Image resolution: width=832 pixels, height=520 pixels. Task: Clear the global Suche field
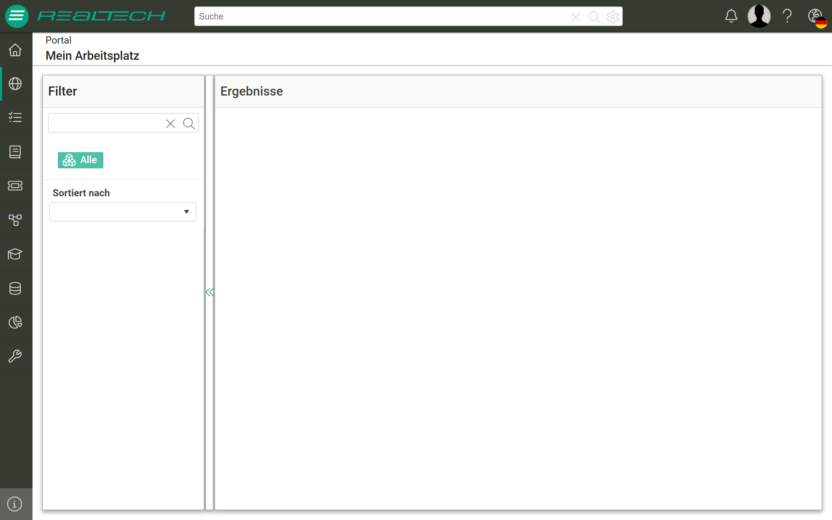click(x=576, y=17)
